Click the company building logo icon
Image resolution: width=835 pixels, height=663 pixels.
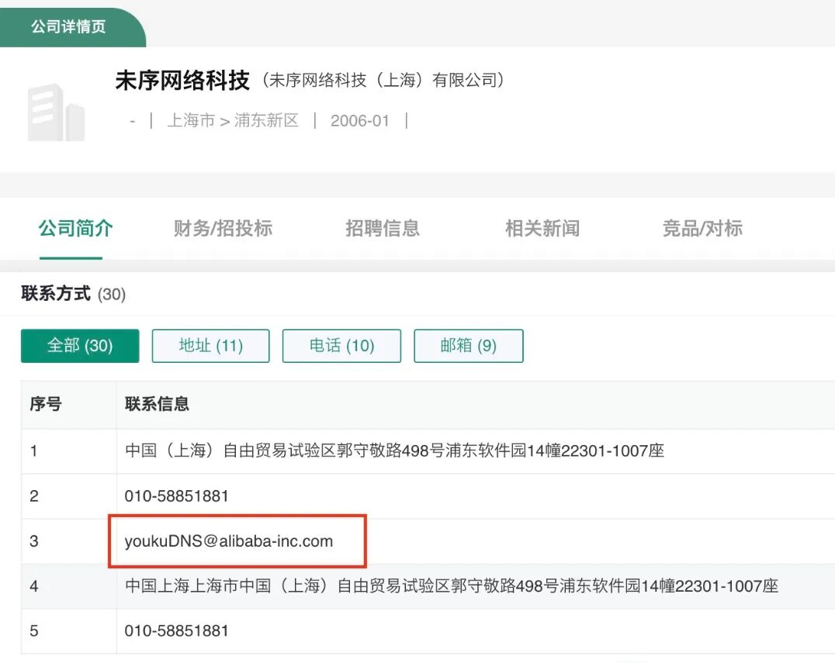tap(55, 113)
